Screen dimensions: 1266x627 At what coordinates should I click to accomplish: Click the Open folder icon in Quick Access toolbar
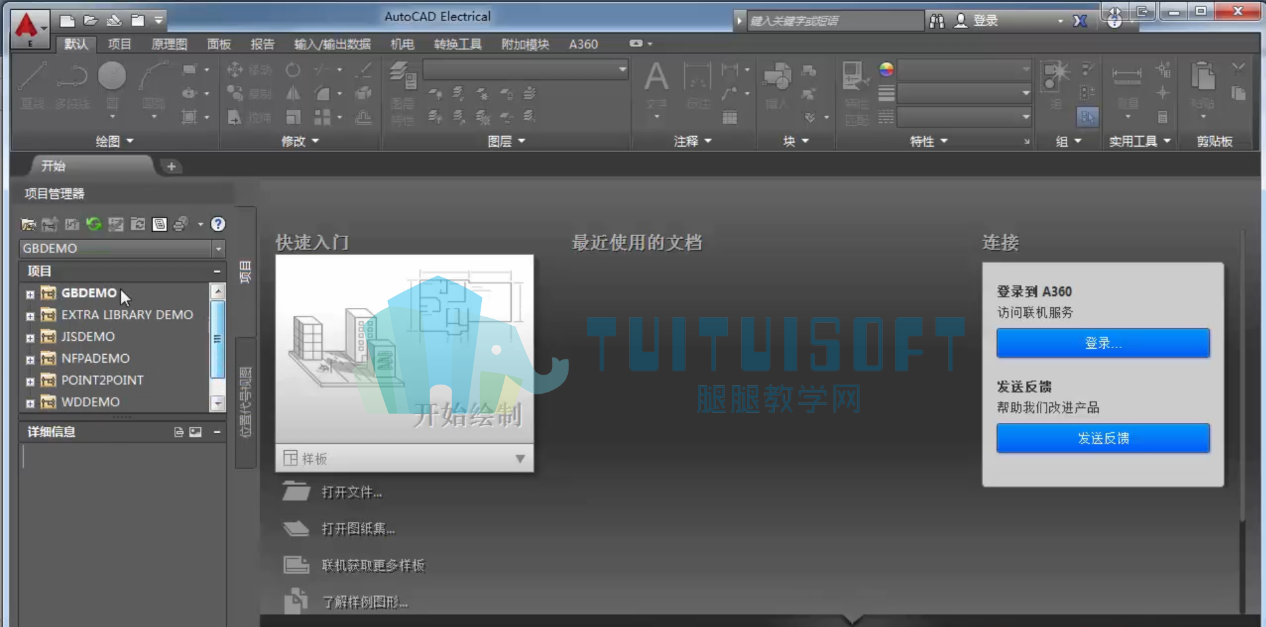click(x=91, y=20)
